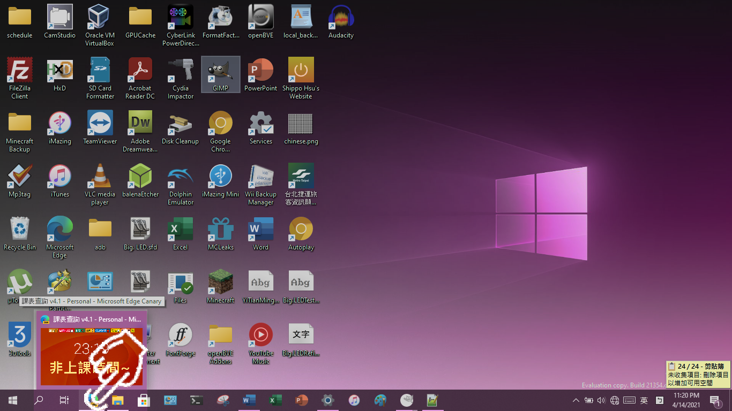The width and height of the screenshot is (732, 411).
Task: Toggle the touch keyboard tray icon
Action: (629, 400)
